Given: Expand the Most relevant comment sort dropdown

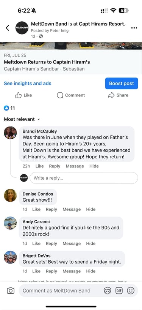Looking at the screenshot, I should coord(22,119).
